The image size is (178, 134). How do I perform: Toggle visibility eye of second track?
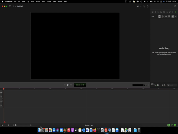1,101
